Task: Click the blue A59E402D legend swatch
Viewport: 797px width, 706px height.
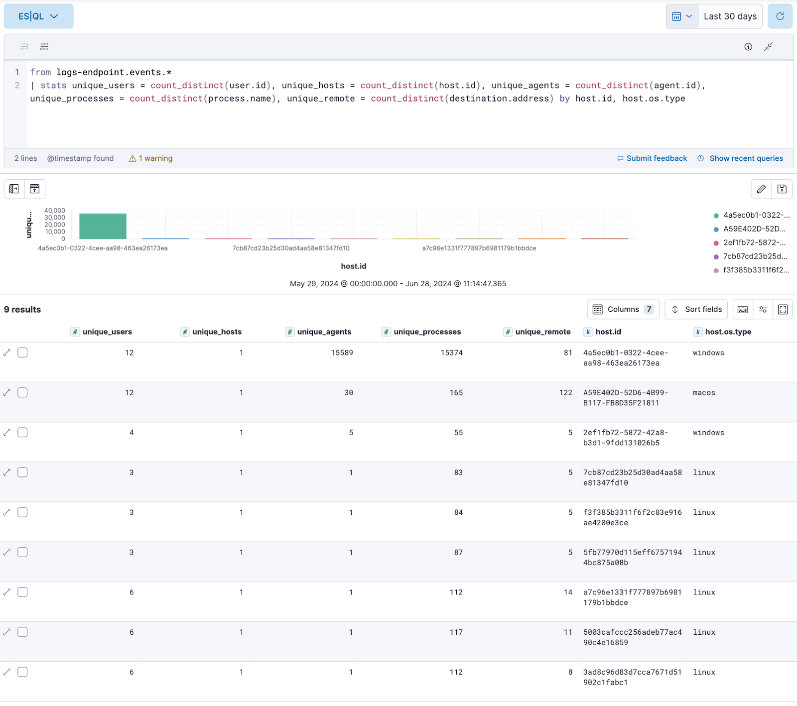Action: click(716, 230)
